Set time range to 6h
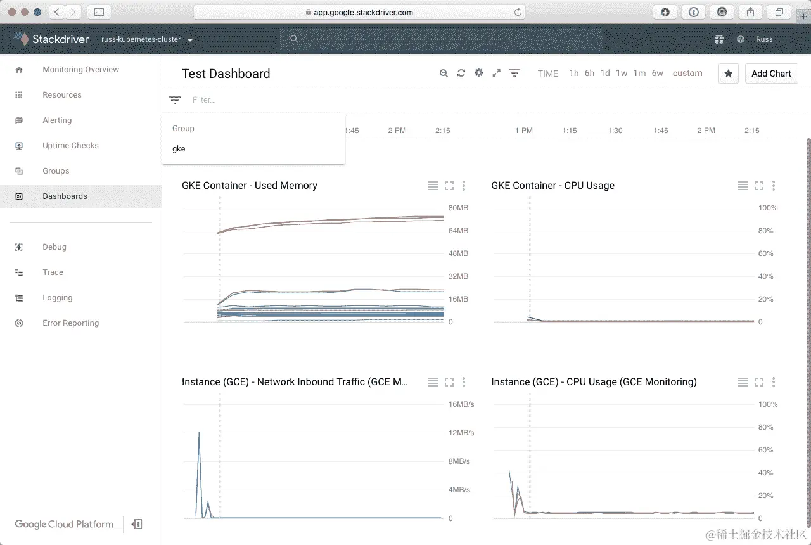Image resolution: width=811 pixels, height=545 pixels. point(589,74)
